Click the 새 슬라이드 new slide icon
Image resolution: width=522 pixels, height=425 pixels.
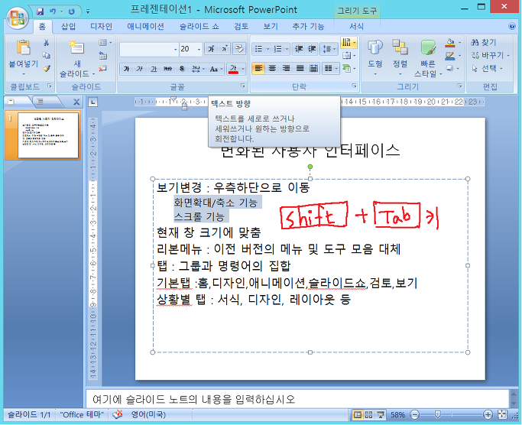tap(76, 47)
